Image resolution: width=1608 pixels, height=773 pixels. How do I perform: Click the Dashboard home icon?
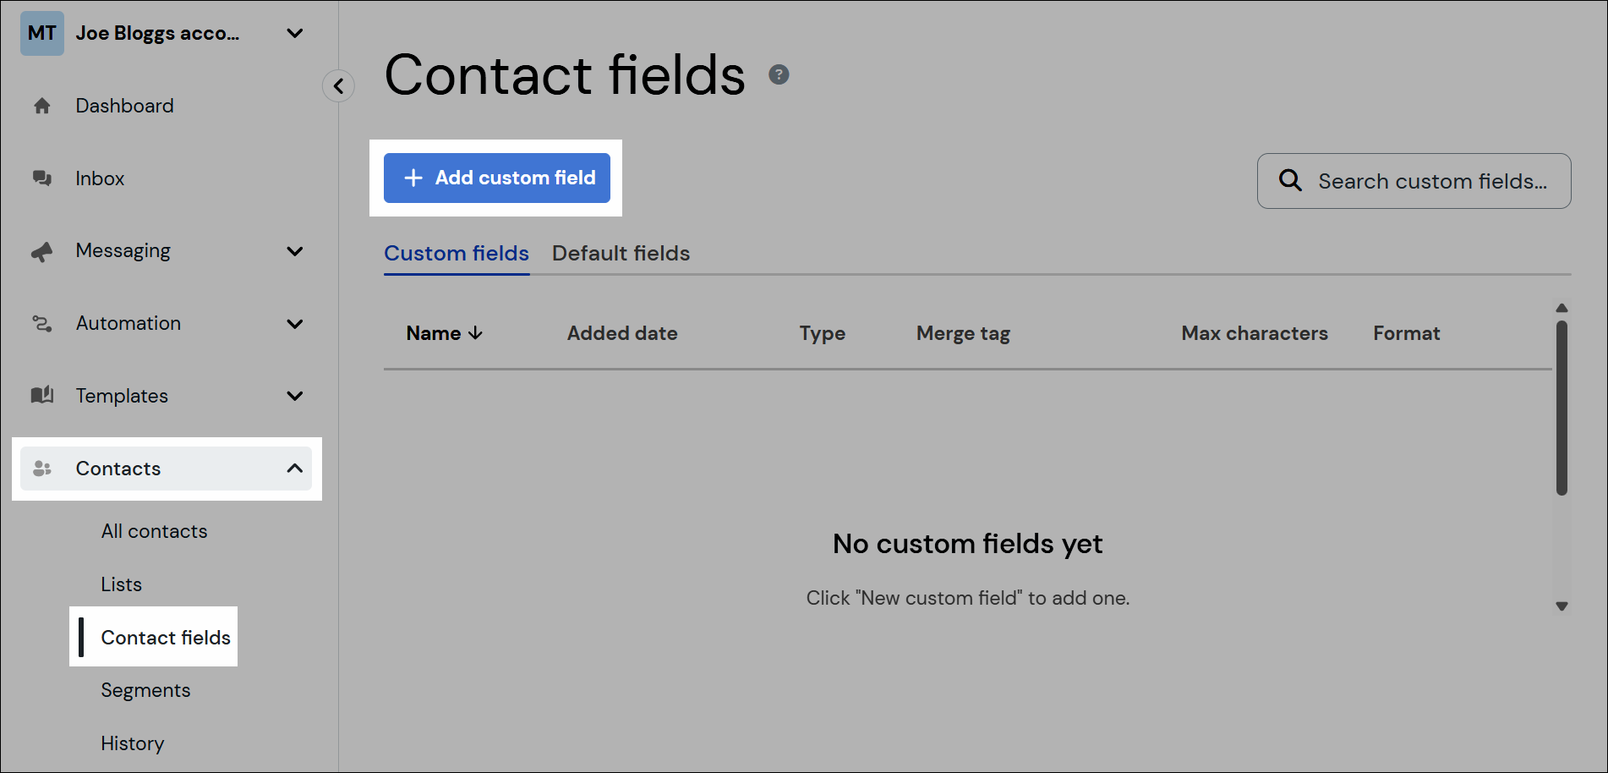click(41, 105)
